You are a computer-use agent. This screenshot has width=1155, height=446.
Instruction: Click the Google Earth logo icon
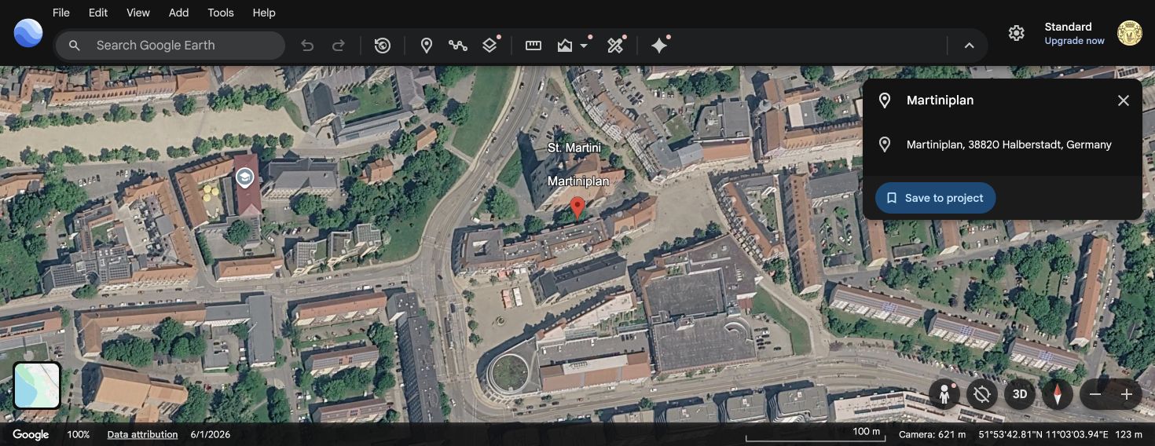tap(28, 33)
